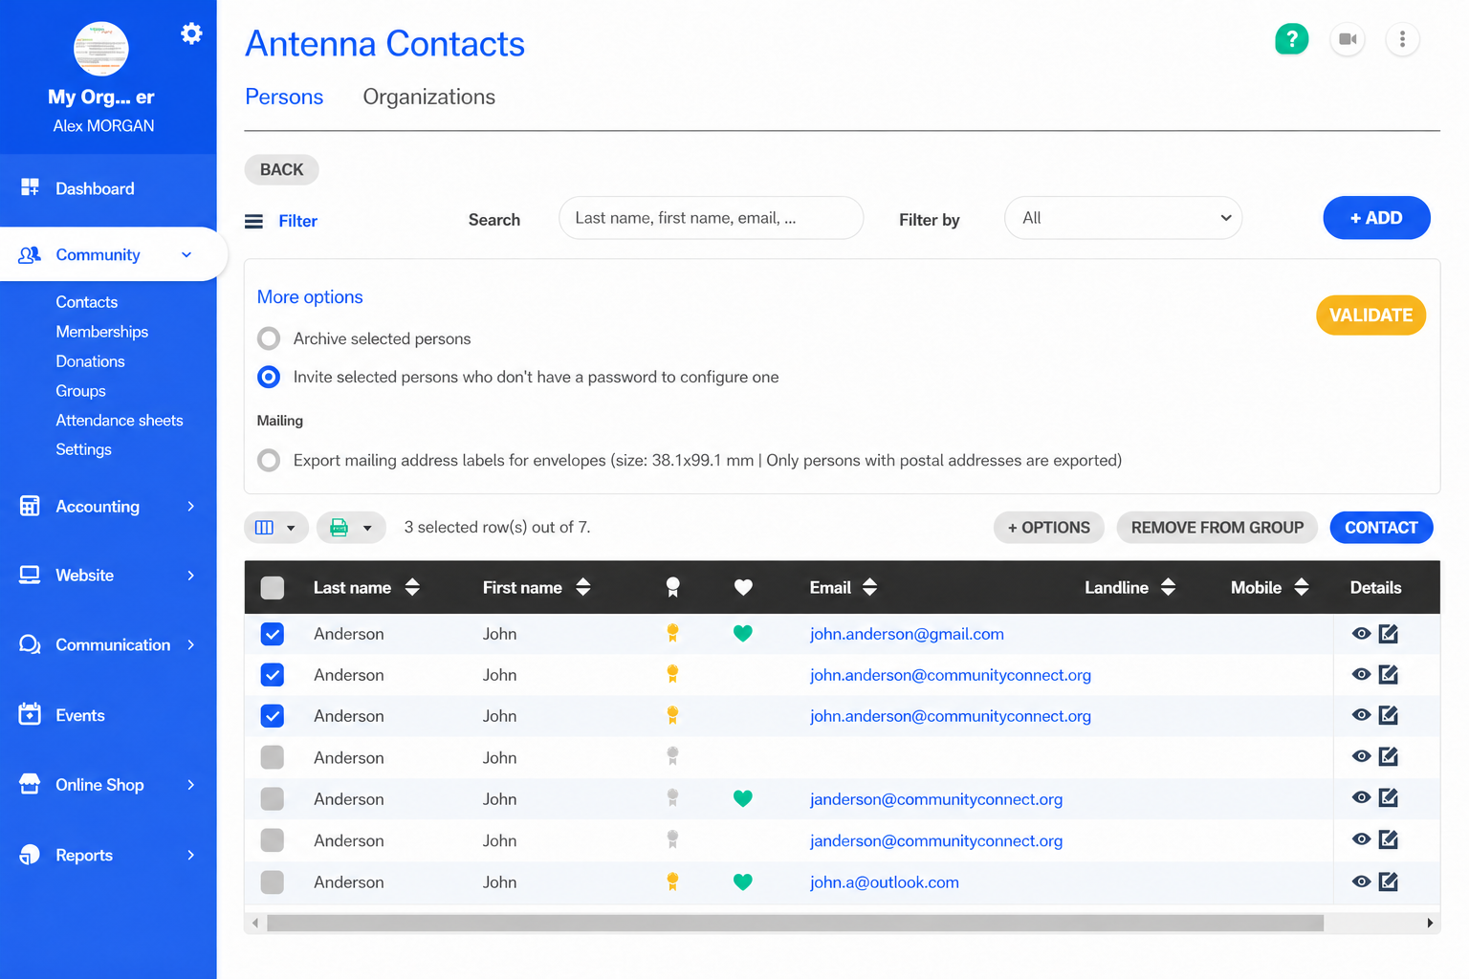Uncheck the john.anderson@gmail.com row checkbox
1469x979 pixels.
pos(273,634)
